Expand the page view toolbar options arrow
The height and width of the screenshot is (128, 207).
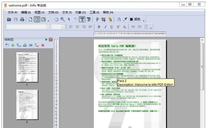click(48, 21)
